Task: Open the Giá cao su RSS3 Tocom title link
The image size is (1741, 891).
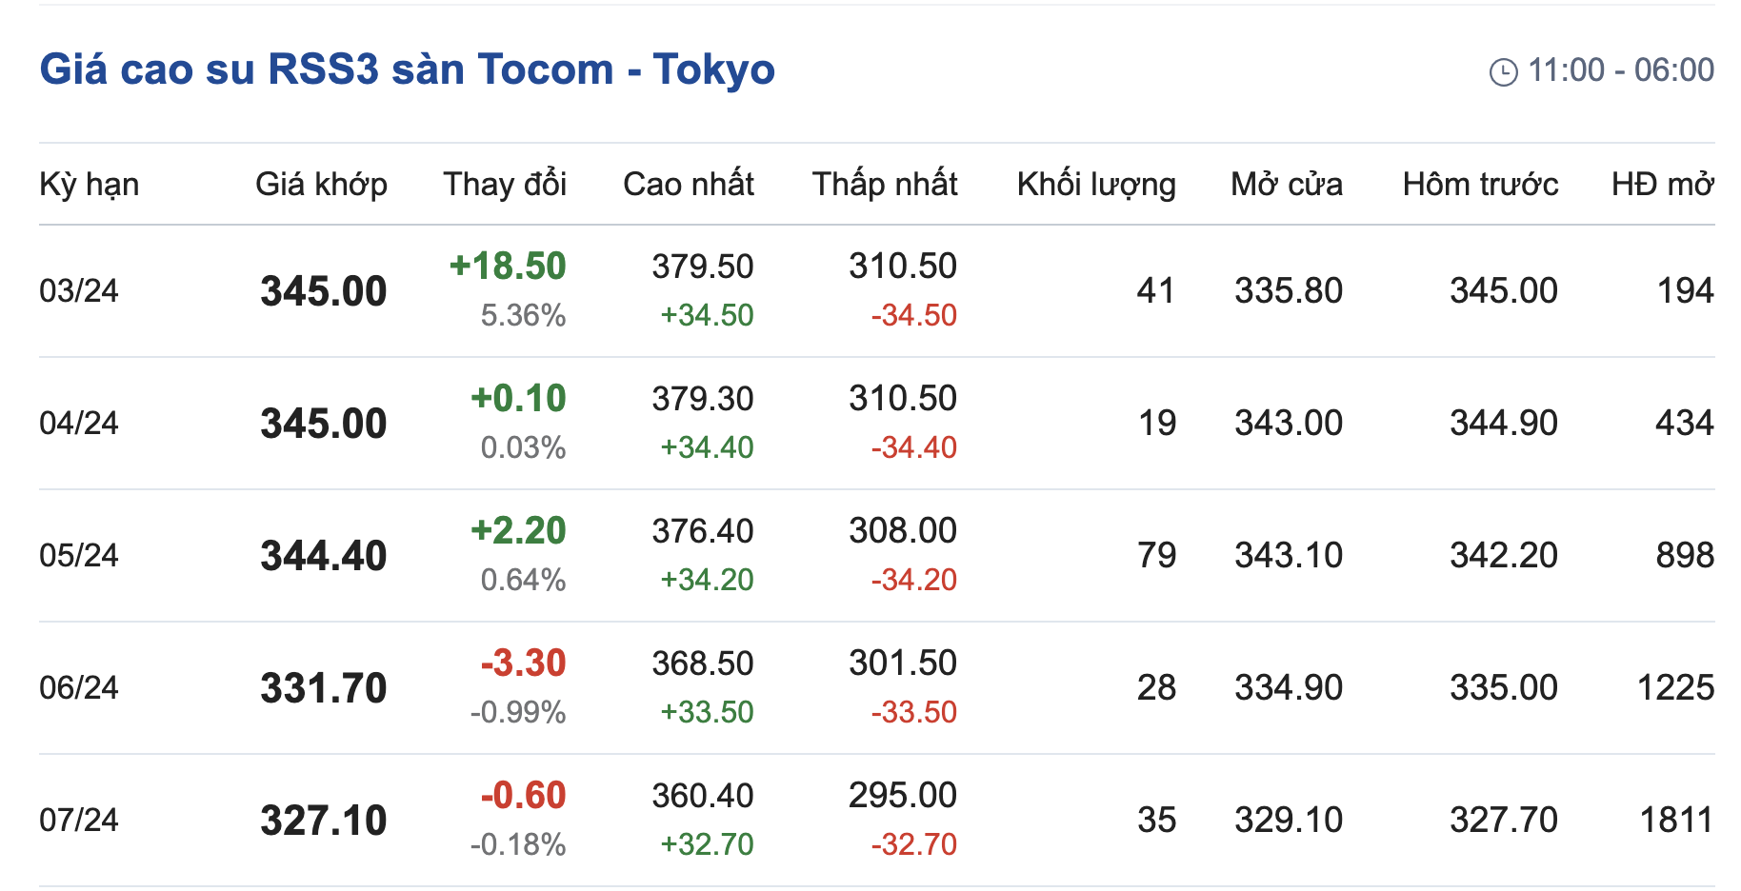Action: point(408,69)
